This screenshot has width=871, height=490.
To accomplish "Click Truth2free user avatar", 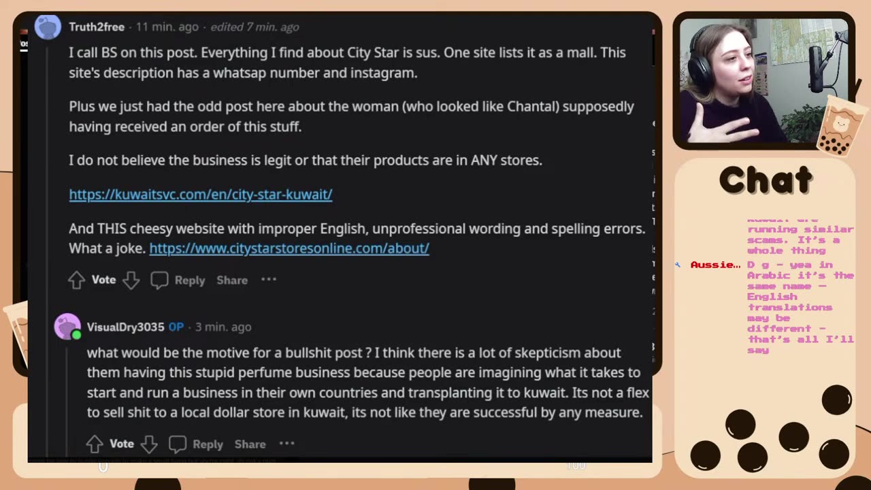I will (x=48, y=27).
